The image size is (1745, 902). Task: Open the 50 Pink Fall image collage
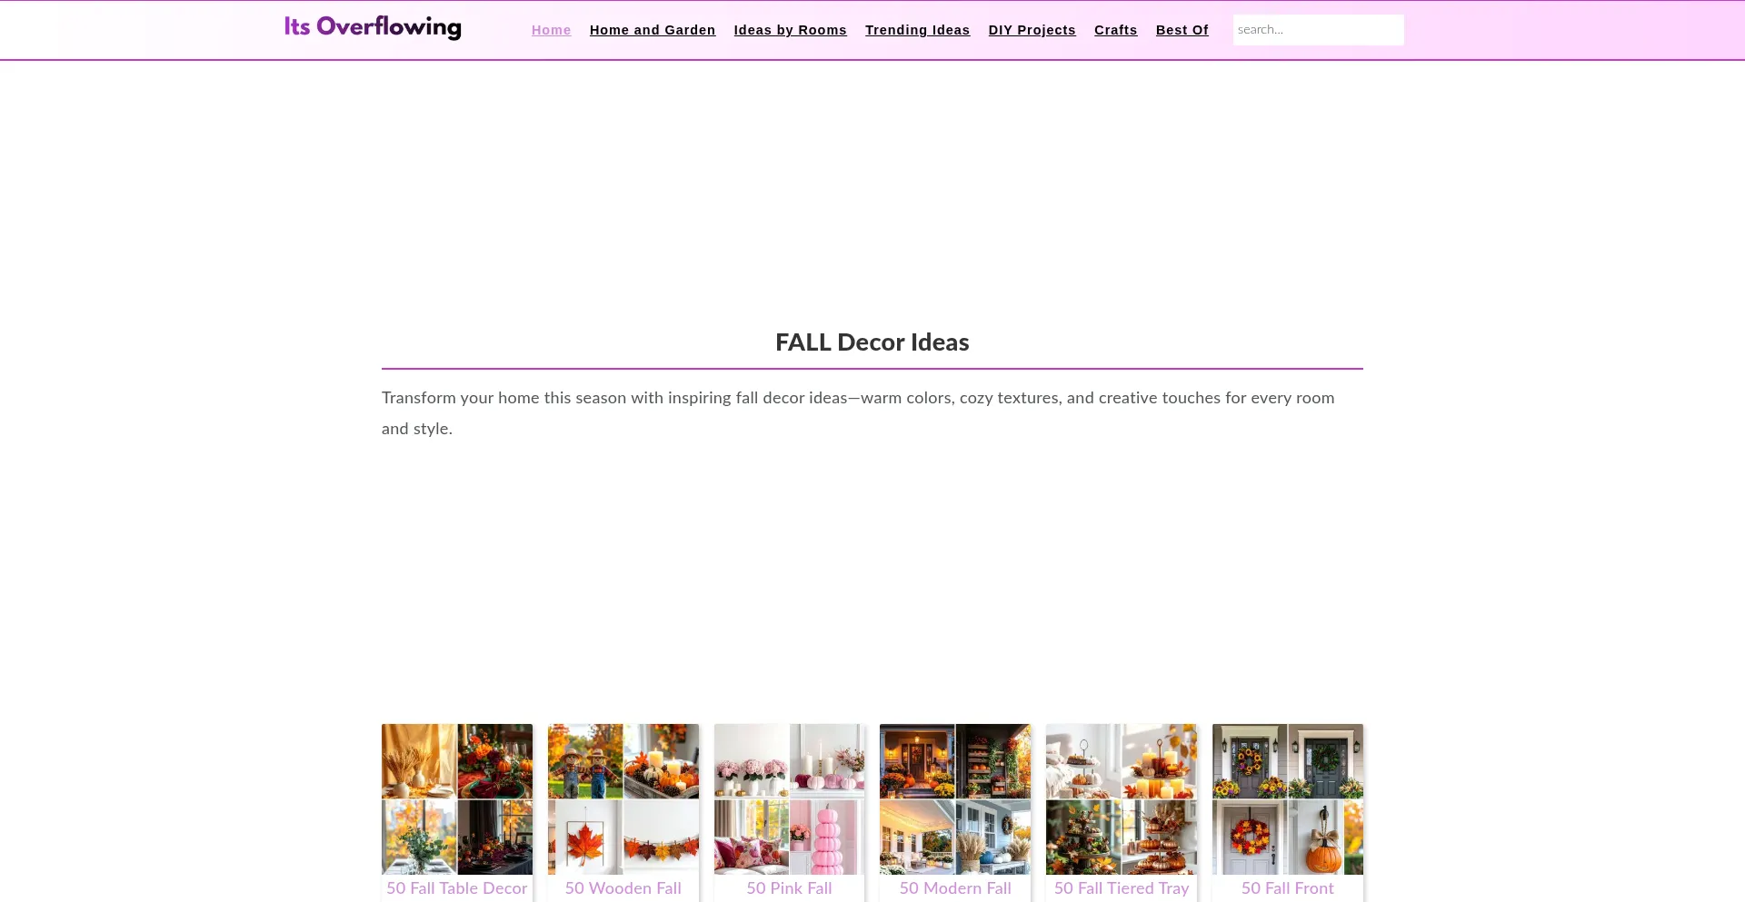tap(790, 799)
